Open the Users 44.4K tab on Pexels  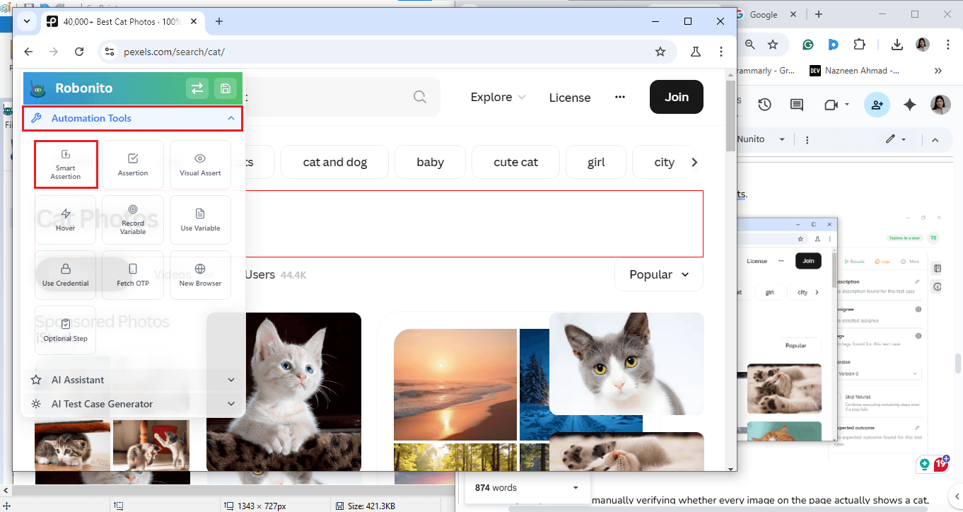276,274
